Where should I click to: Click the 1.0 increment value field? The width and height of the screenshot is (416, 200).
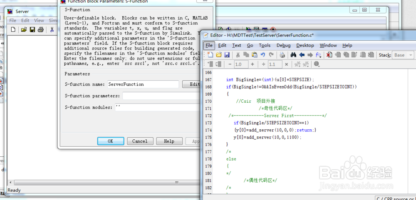tap(241, 64)
